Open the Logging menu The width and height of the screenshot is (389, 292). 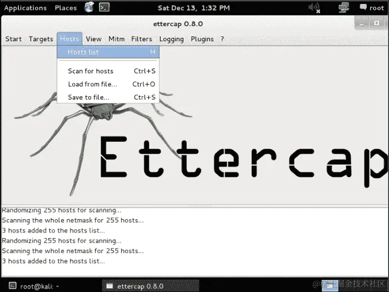click(x=171, y=39)
